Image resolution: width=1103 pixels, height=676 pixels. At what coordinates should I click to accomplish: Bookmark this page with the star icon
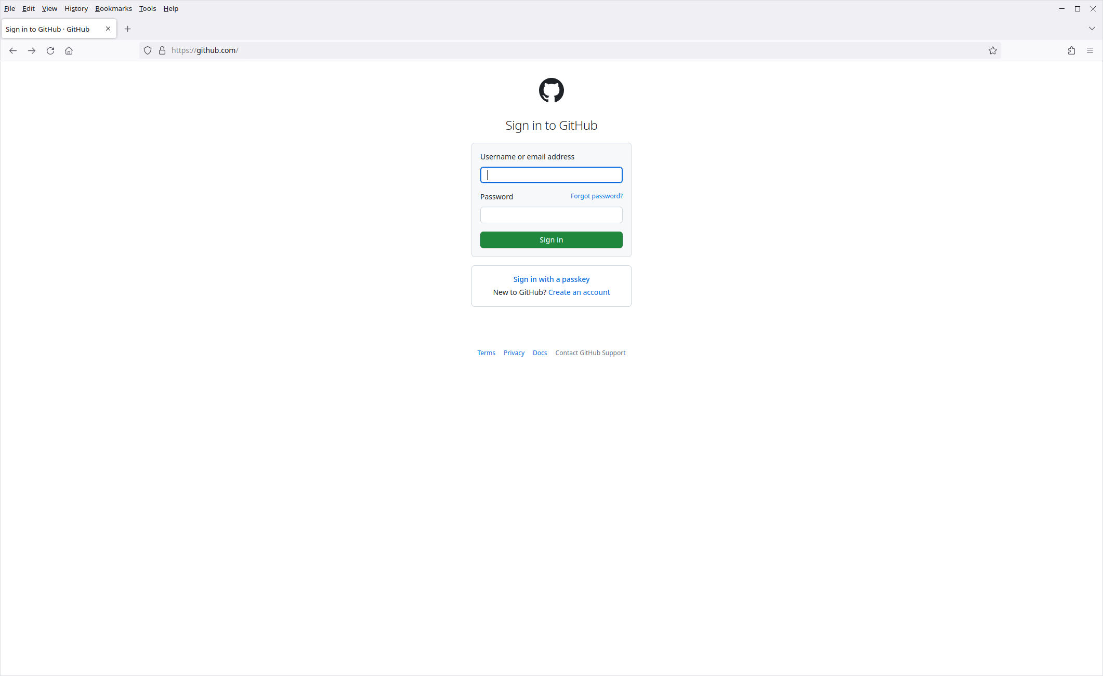tap(993, 50)
